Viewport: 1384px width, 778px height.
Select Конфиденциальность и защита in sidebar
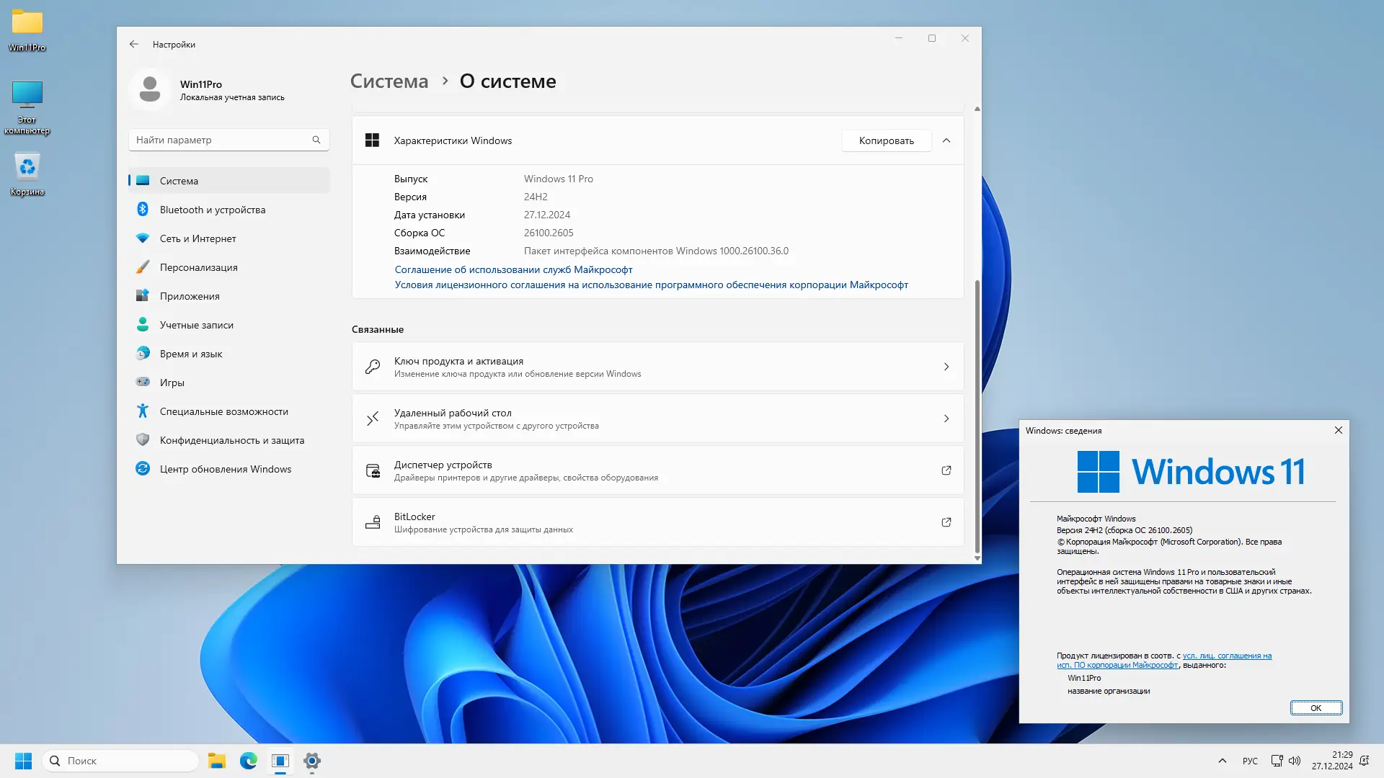231,440
